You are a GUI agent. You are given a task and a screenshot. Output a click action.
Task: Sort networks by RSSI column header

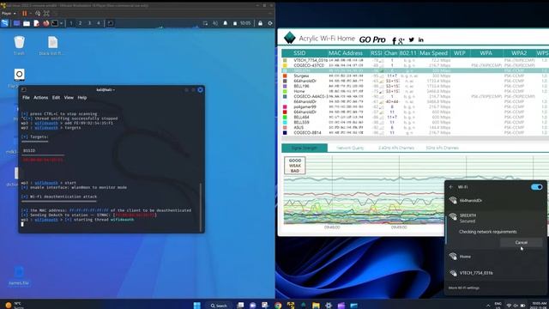pyautogui.click(x=377, y=53)
